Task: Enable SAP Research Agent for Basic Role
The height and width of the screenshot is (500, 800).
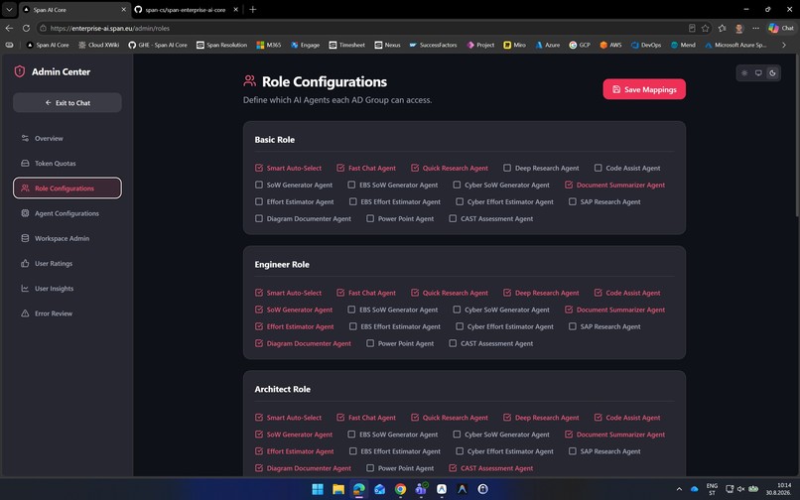Action: 573,201
